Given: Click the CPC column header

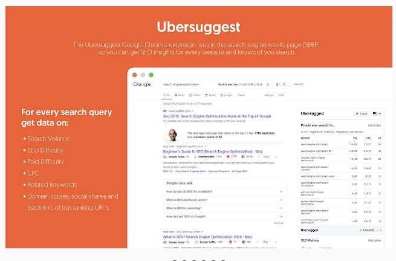Looking at the screenshot, I should [369, 138].
